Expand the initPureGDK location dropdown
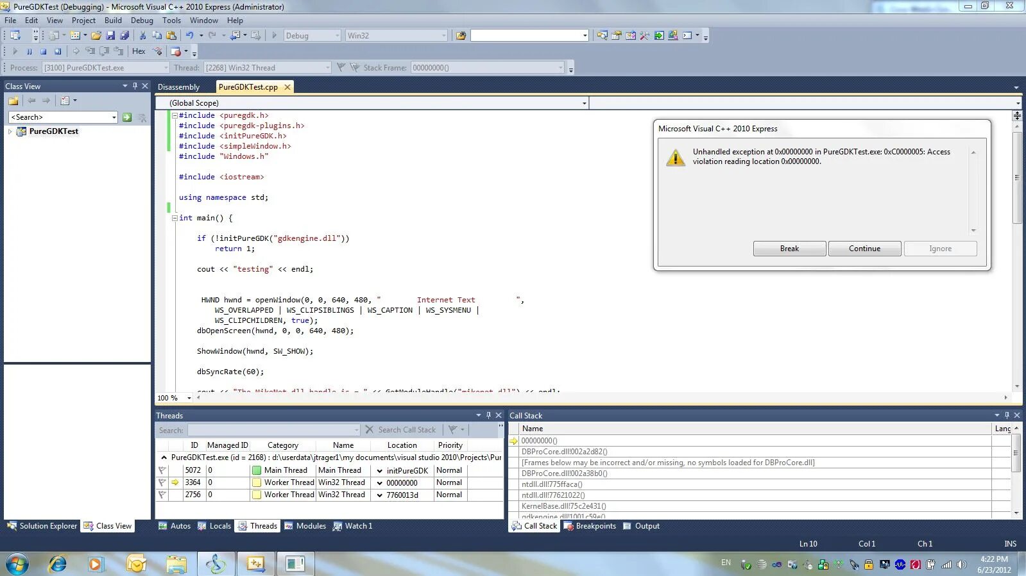This screenshot has height=576, width=1026. 379,471
